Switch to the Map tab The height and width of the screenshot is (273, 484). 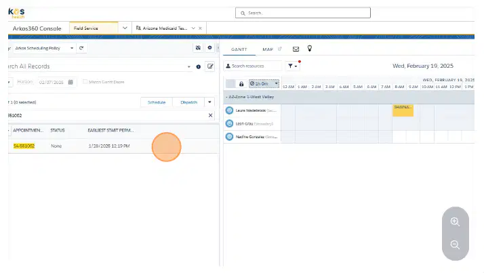tap(268, 49)
